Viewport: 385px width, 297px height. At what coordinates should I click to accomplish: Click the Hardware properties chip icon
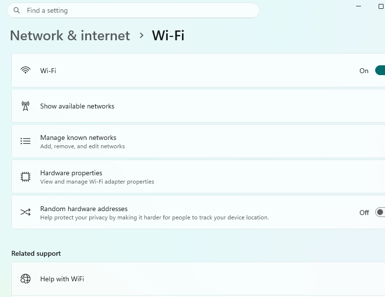(x=26, y=177)
